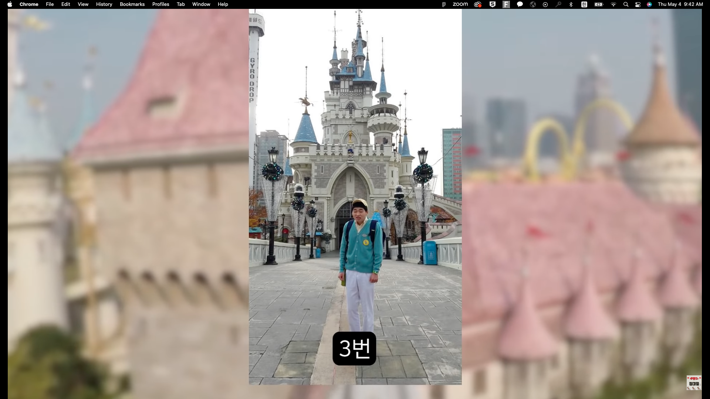Open the Profiles menu
Viewport: 710px width, 399px height.
[x=160, y=4]
